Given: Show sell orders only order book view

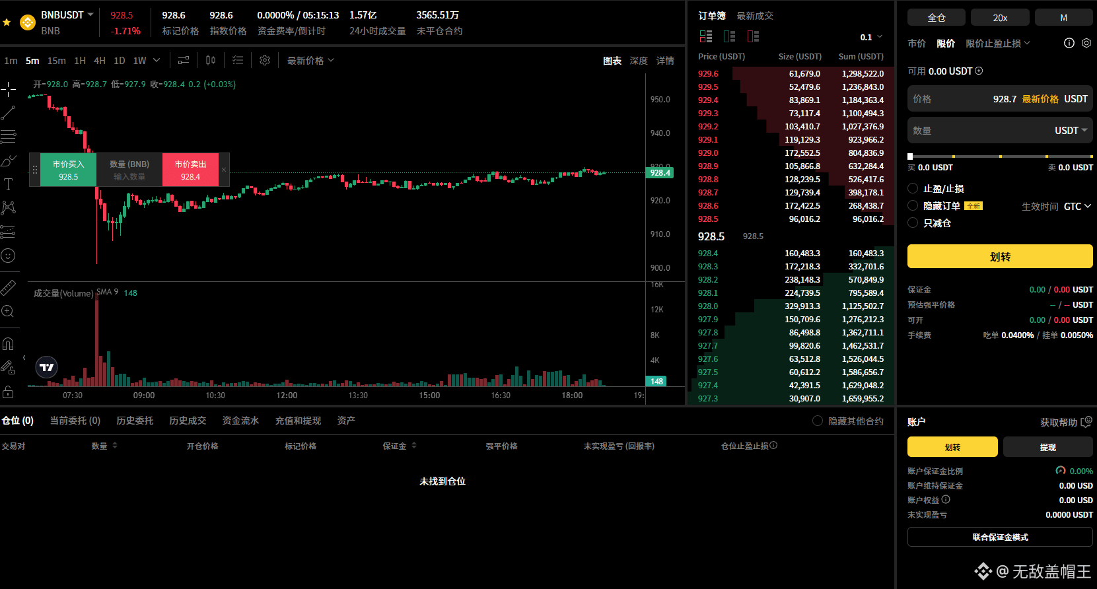Looking at the screenshot, I should (x=753, y=36).
